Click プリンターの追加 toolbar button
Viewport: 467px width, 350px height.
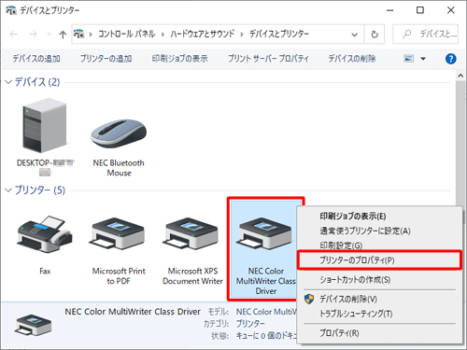pos(106,59)
